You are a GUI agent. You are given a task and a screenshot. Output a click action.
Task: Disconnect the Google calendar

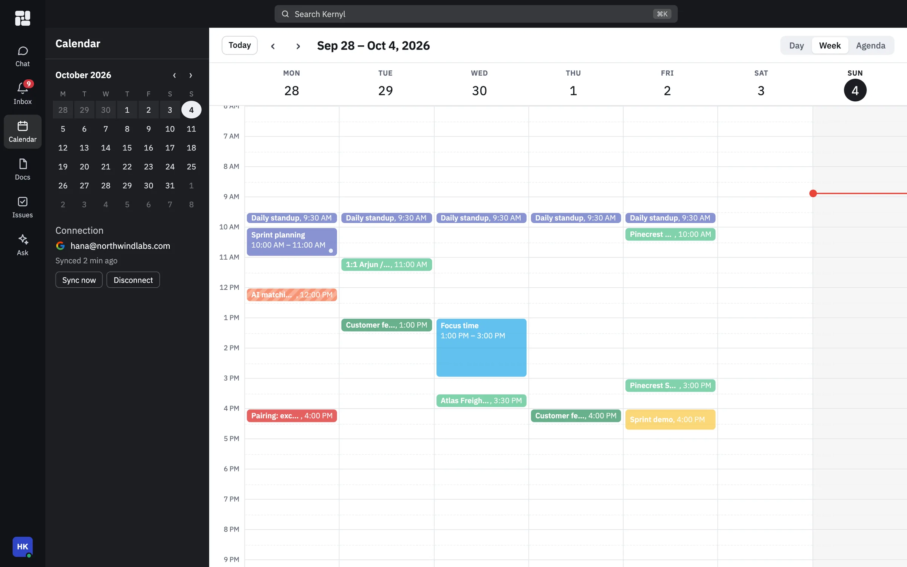point(133,280)
